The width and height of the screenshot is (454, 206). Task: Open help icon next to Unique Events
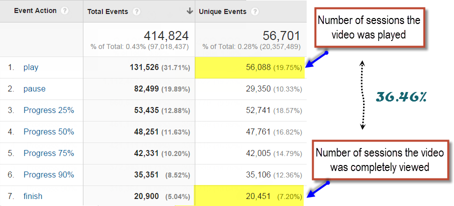click(x=255, y=11)
